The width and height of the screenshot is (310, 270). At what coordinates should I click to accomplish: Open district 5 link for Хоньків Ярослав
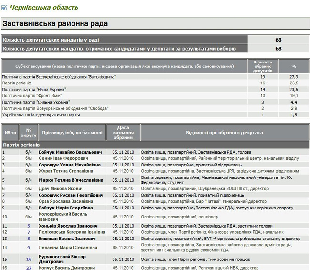click(29, 226)
